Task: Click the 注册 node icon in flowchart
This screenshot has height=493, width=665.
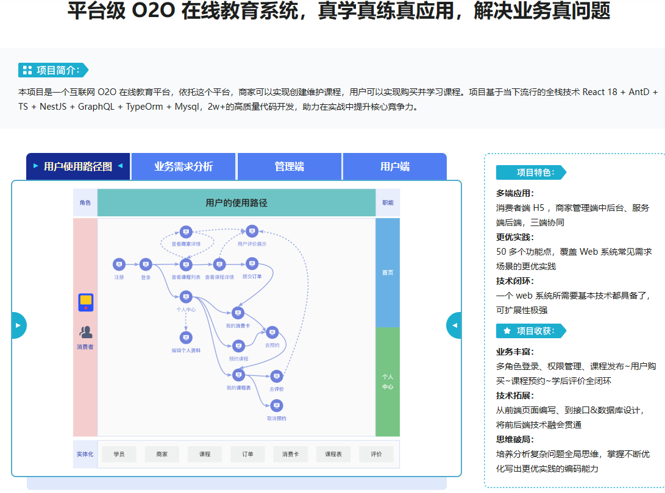Action: coord(119,264)
